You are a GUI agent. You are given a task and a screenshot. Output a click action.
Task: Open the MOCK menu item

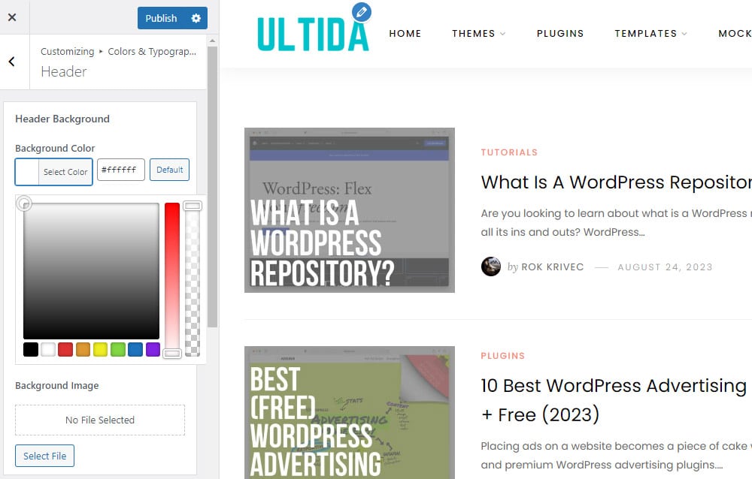pos(735,34)
